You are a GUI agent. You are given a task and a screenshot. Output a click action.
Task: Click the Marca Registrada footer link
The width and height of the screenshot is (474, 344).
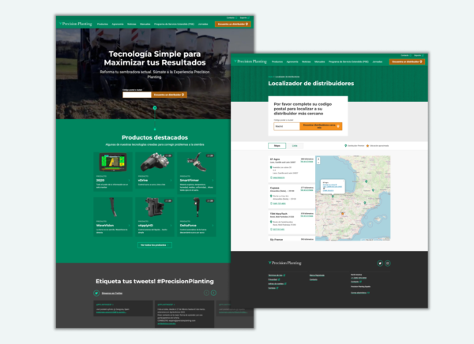tap(317, 275)
